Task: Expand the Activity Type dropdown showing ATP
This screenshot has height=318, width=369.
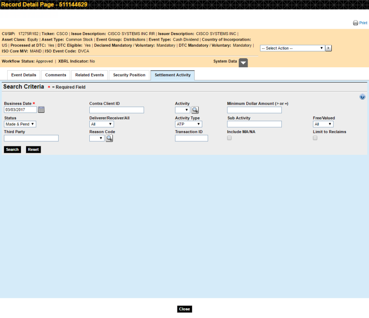Action: (188, 124)
